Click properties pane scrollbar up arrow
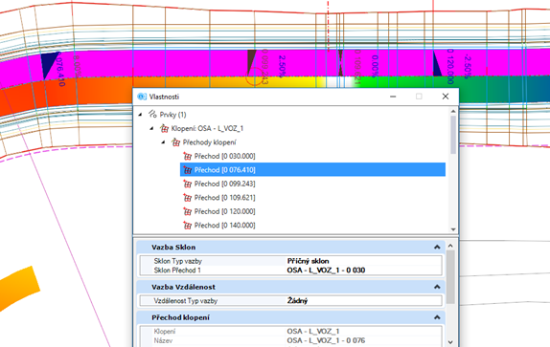 click(x=450, y=246)
